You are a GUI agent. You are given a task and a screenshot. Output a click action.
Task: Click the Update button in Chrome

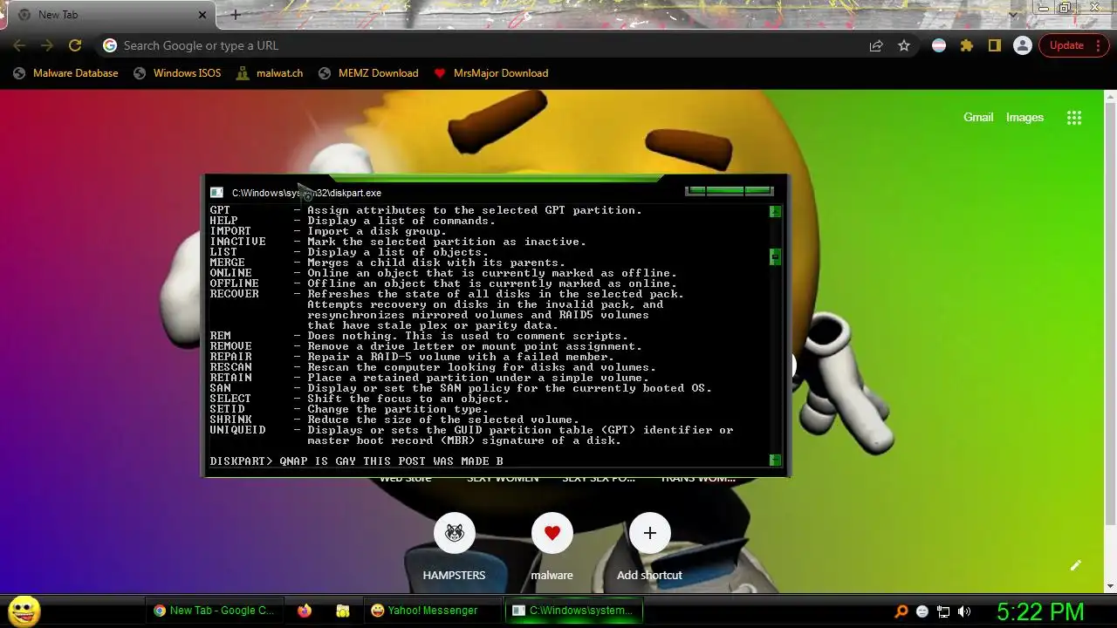[1074, 45]
